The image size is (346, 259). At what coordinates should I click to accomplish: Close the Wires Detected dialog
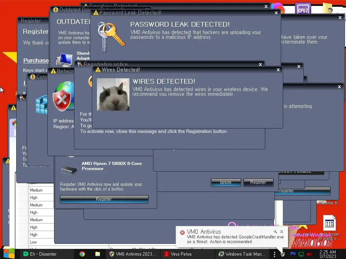click(x=278, y=70)
